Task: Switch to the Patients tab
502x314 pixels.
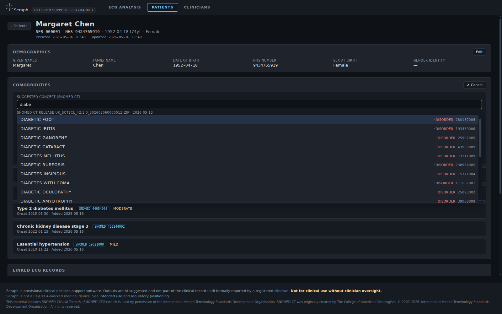Action: tap(163, 7)
